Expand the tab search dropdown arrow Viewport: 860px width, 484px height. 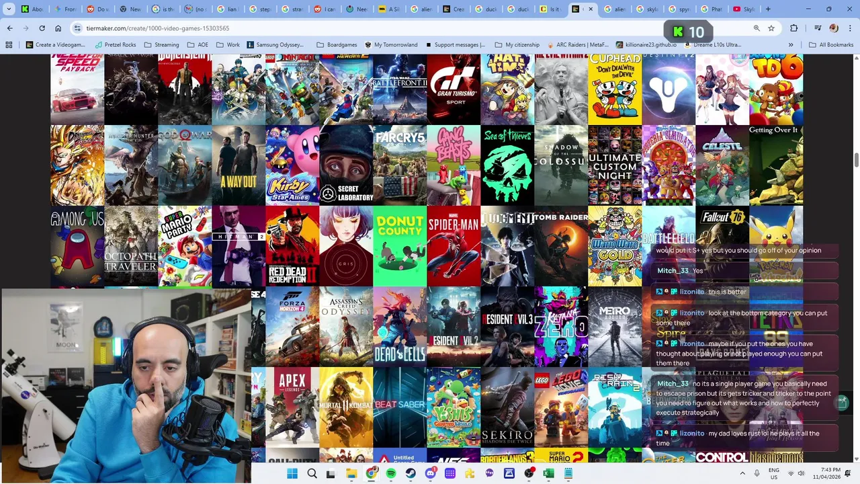coord(9,9)
